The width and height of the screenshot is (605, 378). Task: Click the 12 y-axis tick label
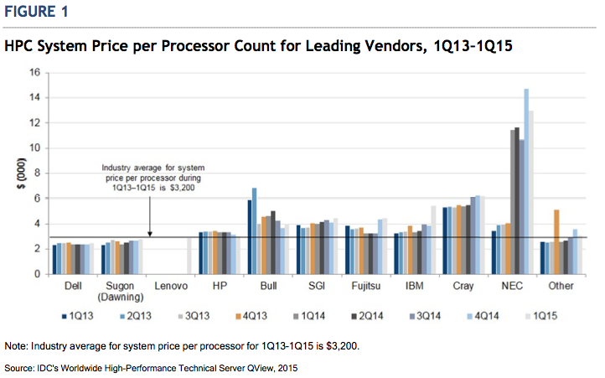pos(34,122)
